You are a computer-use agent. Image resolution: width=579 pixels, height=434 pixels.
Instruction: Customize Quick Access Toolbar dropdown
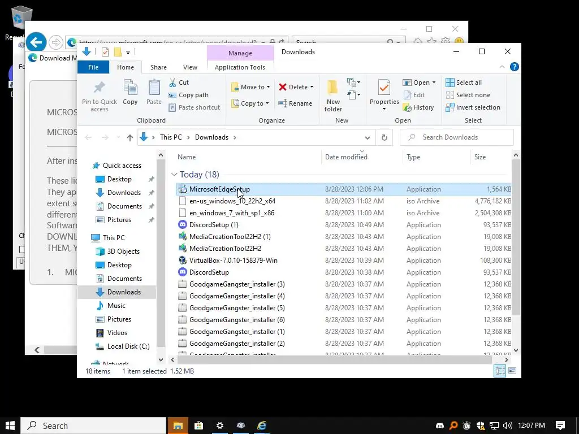point(128,53)
